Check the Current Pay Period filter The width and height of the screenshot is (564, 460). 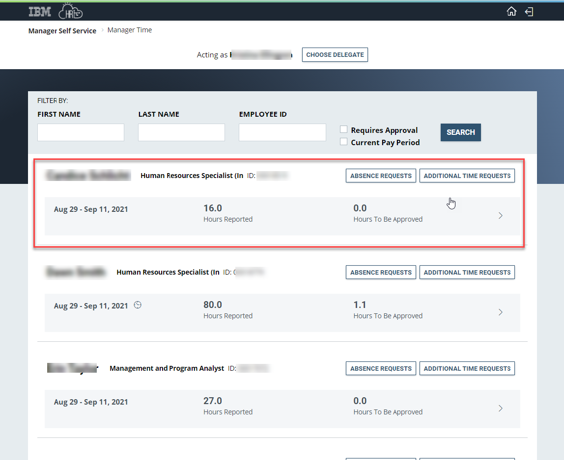[x=343, y=141]
